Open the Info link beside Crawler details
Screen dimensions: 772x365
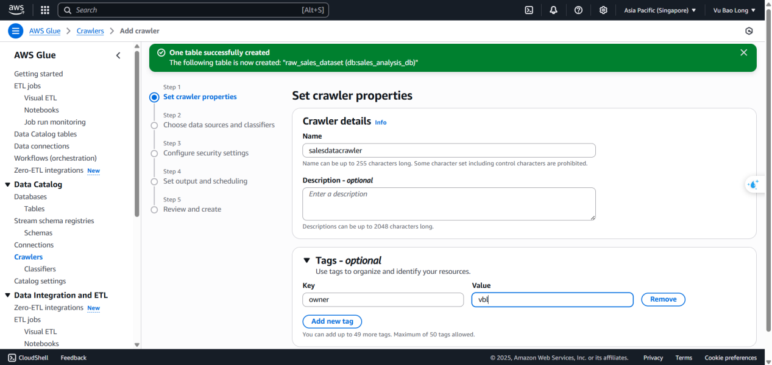coord(381,122)
